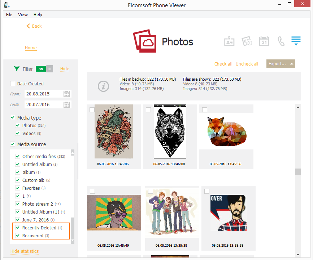This screenshot has height=260, width=313.
Task: Click the Notes icon in header
Action: coord(247,41)
